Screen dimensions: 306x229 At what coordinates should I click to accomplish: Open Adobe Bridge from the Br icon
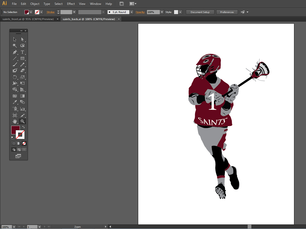pyautogui.click(x=122, y=4)
